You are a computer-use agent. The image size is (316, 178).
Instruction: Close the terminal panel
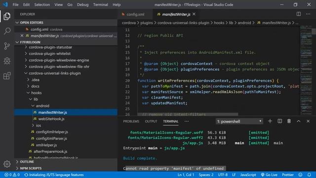click(308, 121)
